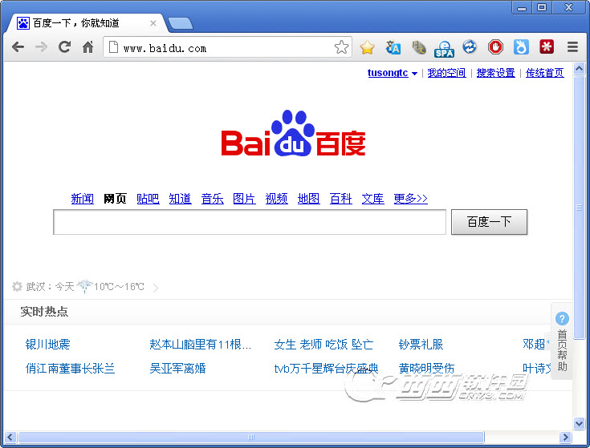Screen dimensions: 590x448
Task: Switch to the 新闻 search category
Action: (x=83, y=198)
